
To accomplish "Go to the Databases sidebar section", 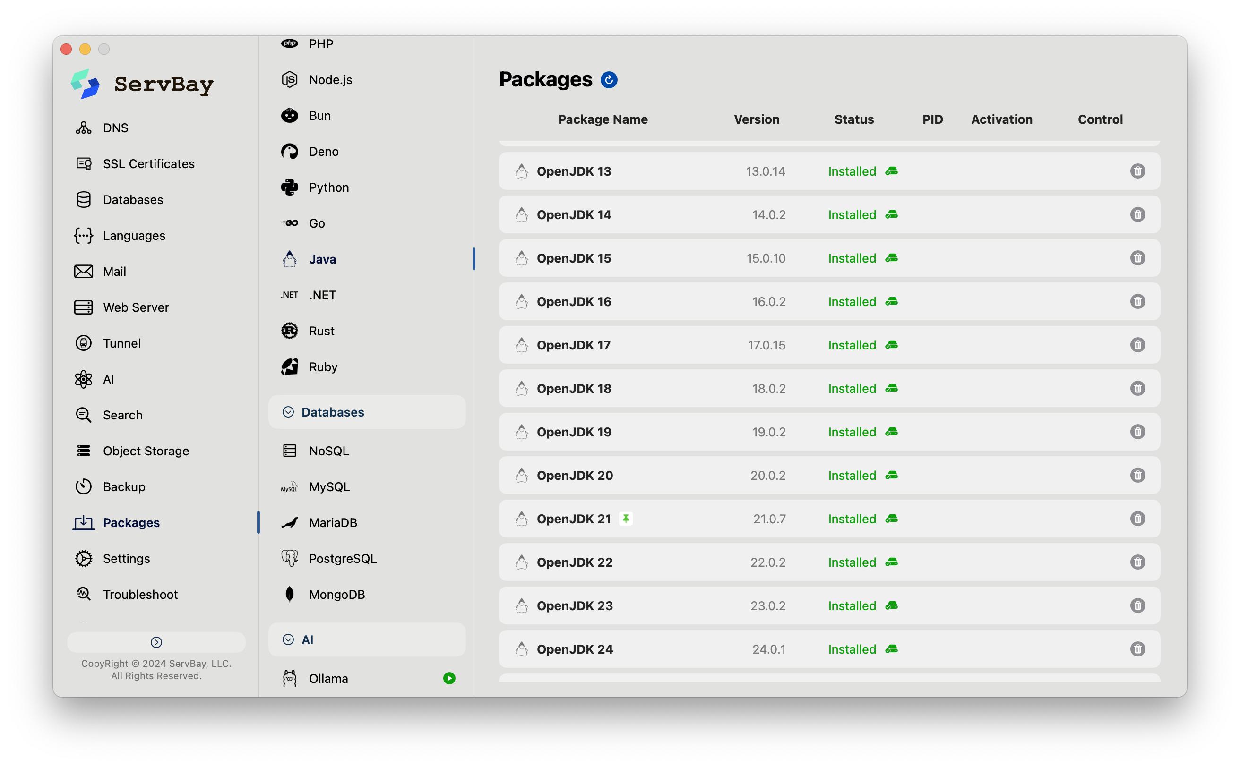I will 119,200.
